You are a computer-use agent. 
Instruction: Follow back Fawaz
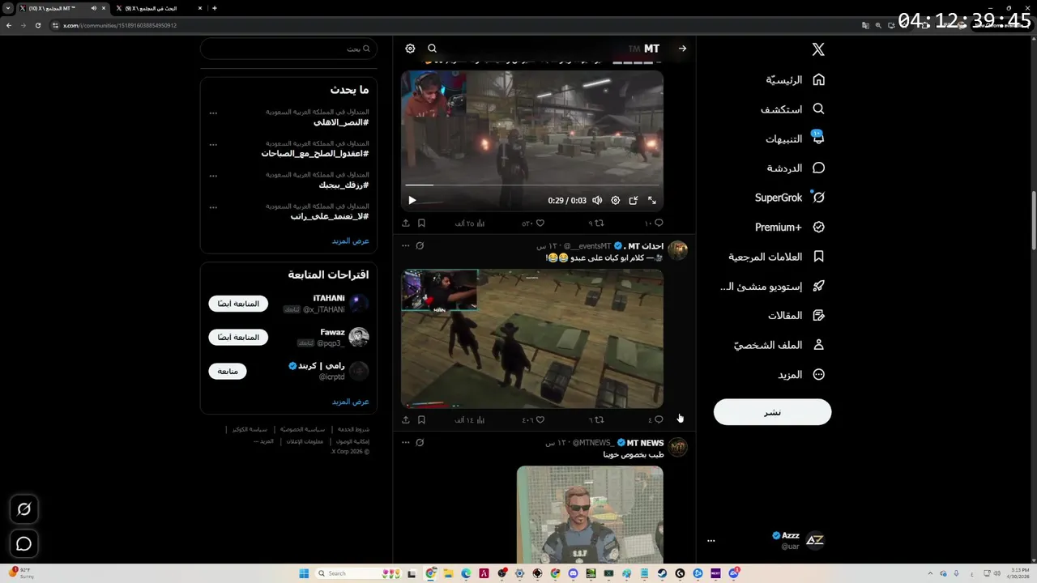click(x=238, y=337)
